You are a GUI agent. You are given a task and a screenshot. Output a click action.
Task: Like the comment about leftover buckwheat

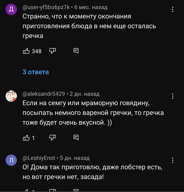26,51
